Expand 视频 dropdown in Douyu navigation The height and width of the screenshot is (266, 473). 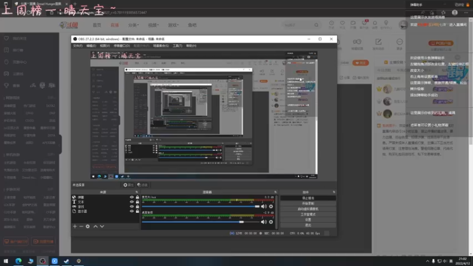(x=153, y=25)
